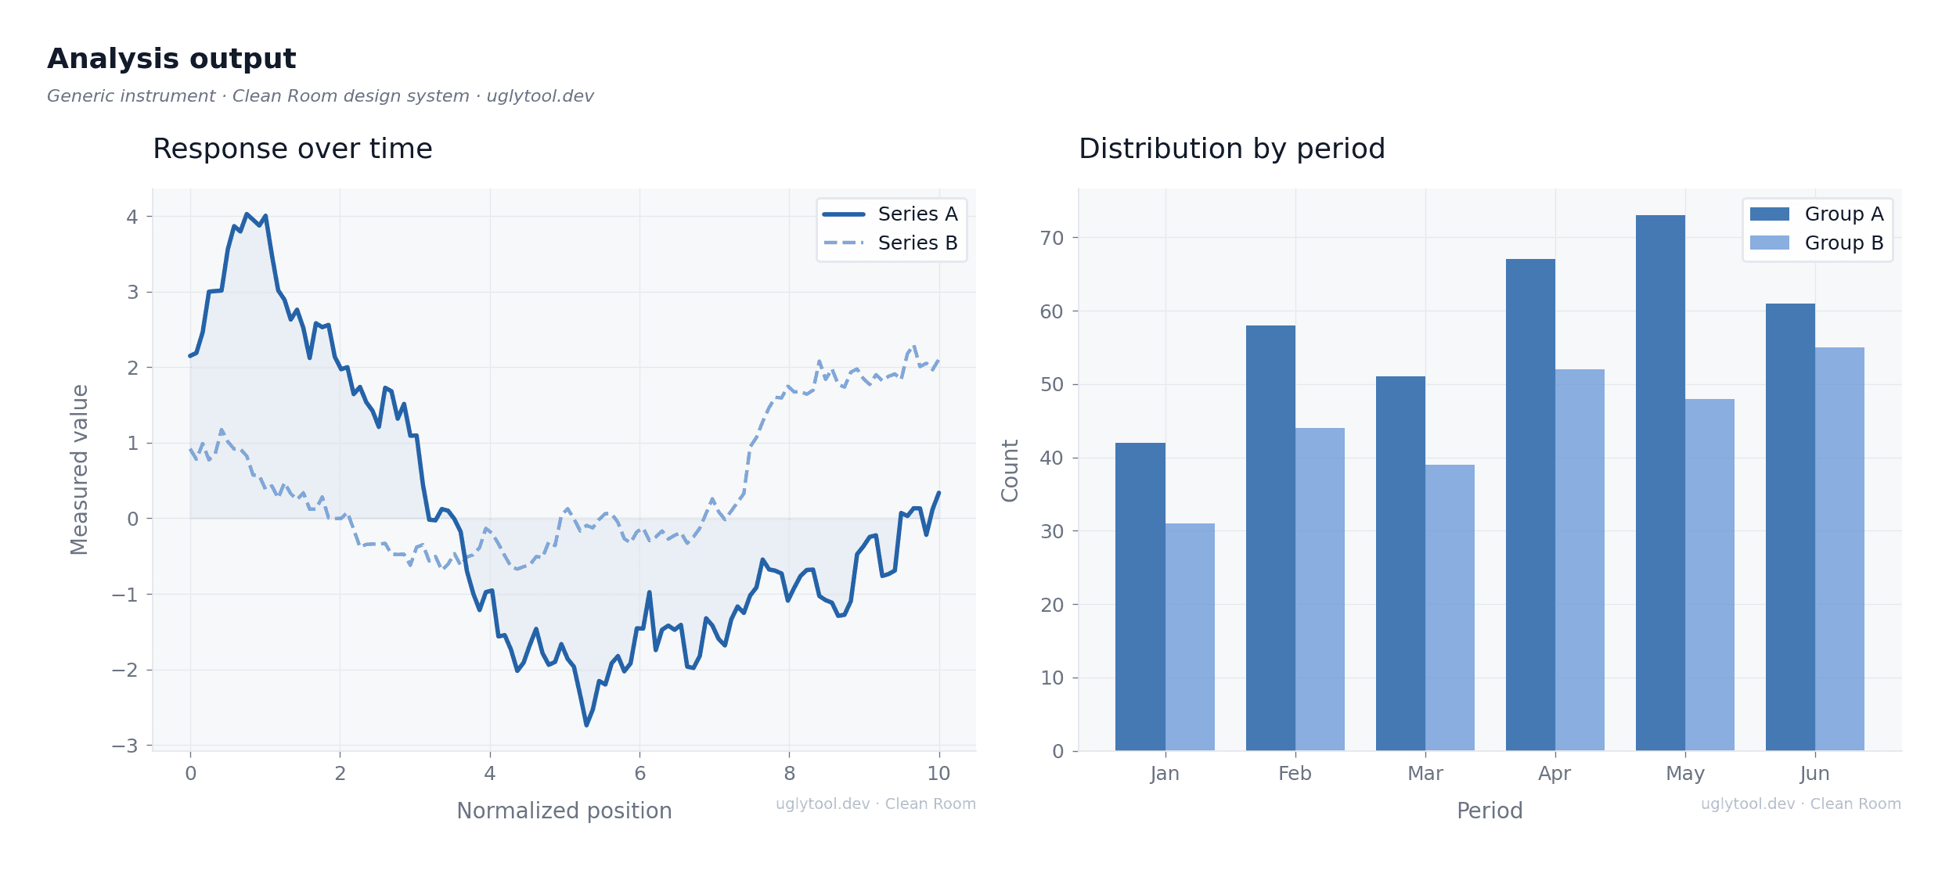Click the Series A legend line marker

[x=844, y=214]
